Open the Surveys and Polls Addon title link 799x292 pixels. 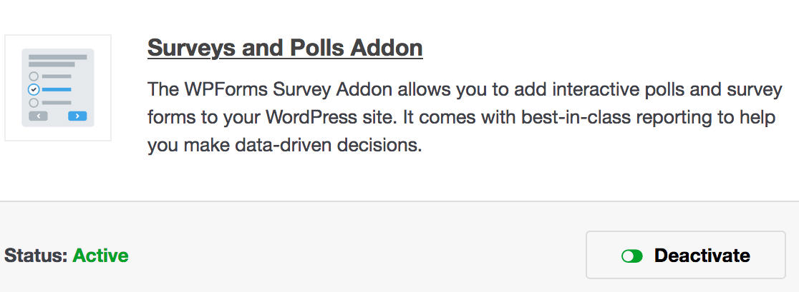point(285,48)
